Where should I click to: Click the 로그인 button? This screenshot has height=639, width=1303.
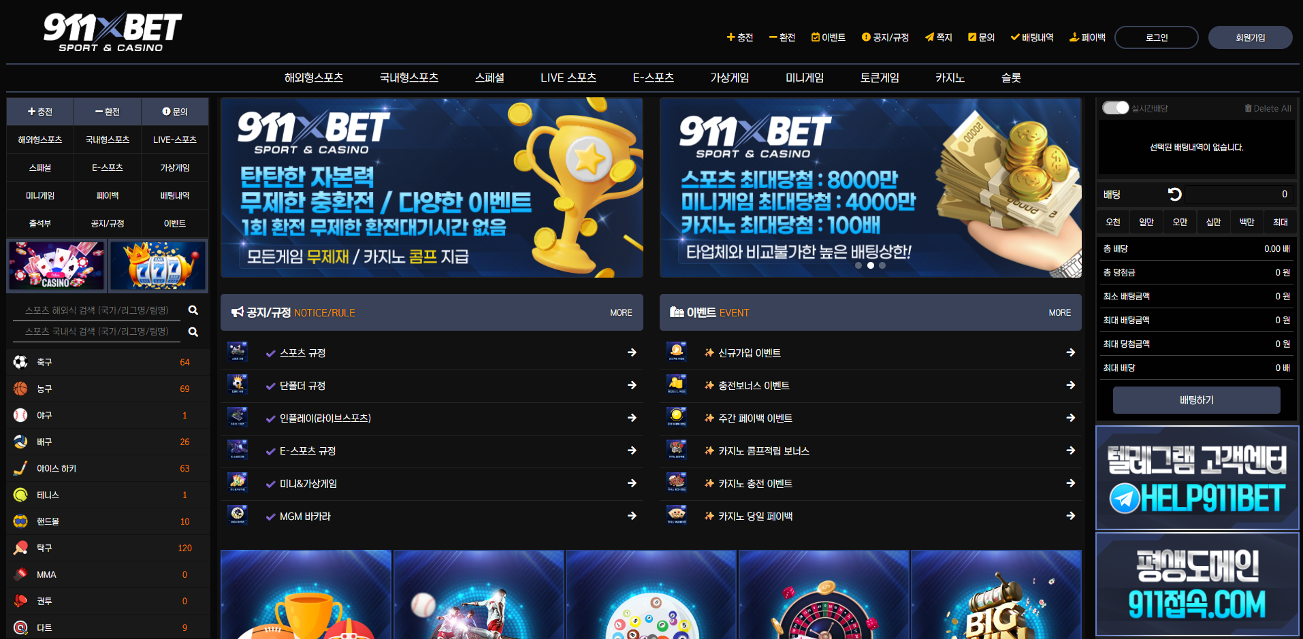coord(1157,37)
